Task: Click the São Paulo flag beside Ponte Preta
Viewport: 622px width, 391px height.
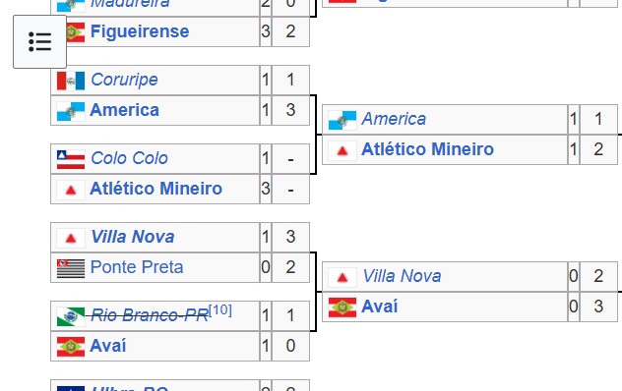Action: pos(71,268)
